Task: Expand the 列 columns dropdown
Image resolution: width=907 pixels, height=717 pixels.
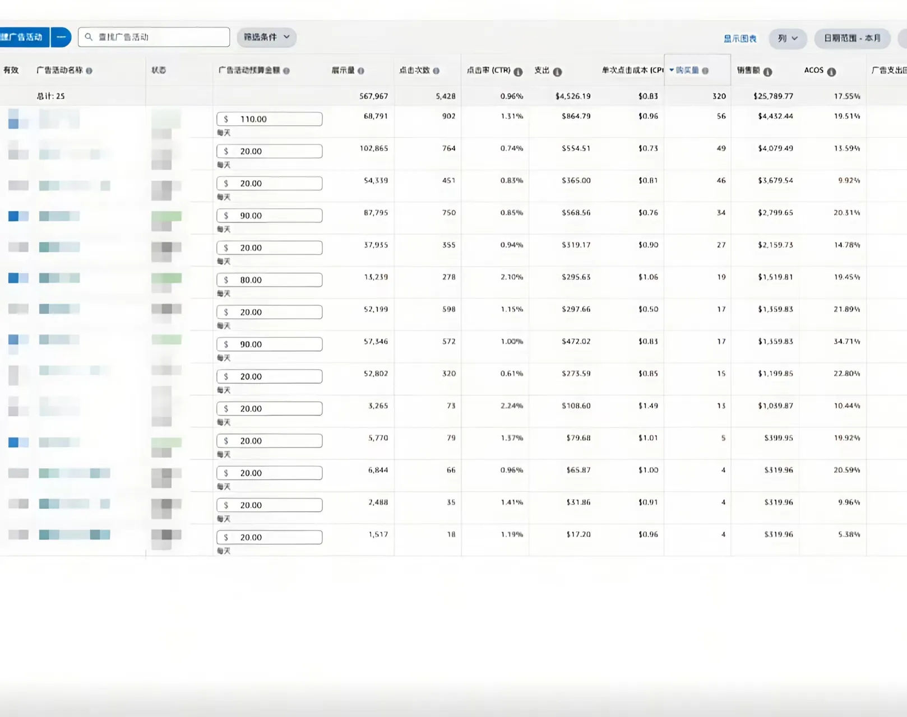Action: (x=787, y=39)
